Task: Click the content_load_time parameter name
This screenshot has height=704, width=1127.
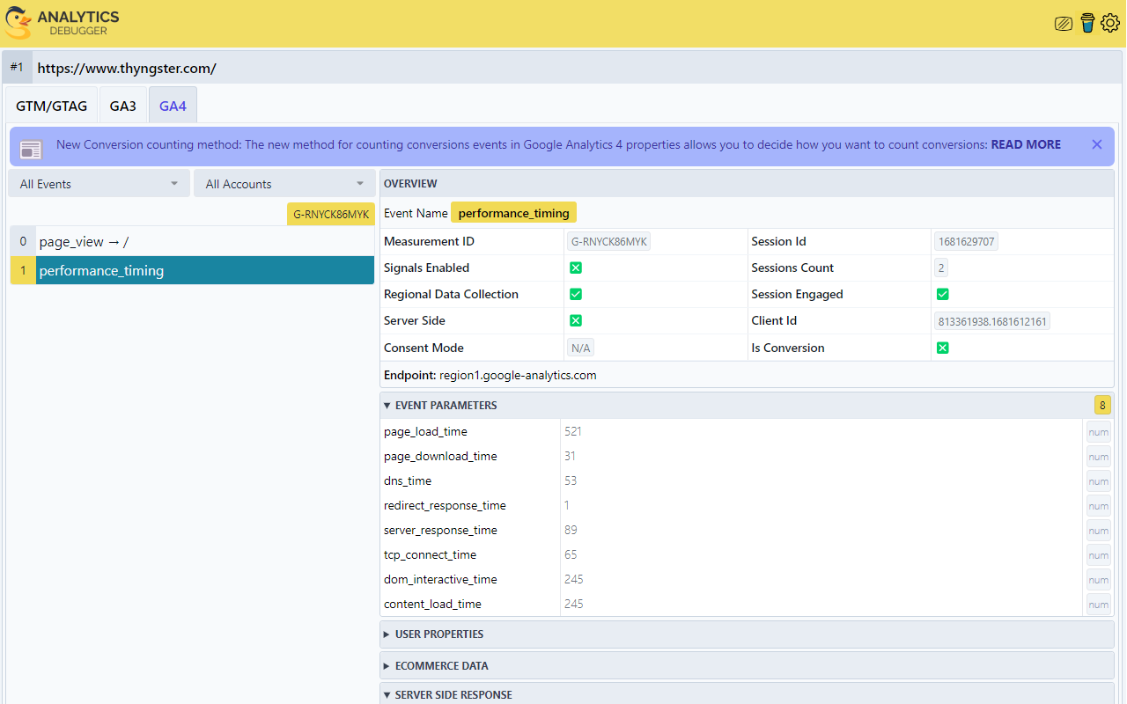Action: coord(432,604)
